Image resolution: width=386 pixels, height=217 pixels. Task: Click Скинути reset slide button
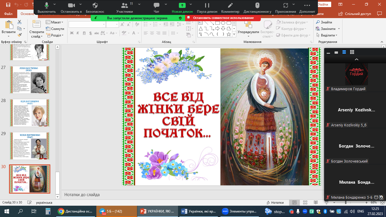[x=55, y=29]
